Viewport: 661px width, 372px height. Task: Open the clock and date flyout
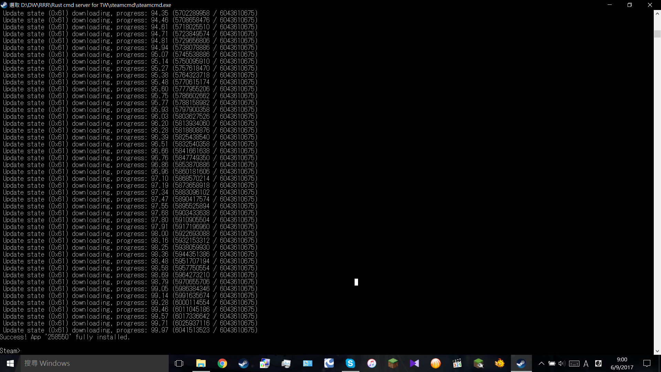coord(622,363)
